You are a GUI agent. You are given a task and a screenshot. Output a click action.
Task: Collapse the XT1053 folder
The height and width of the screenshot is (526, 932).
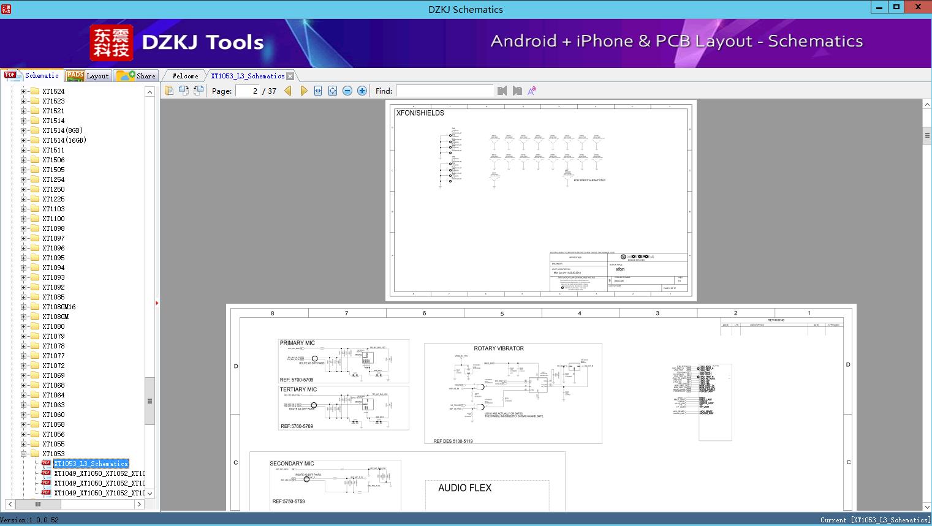tap(23, 454)
